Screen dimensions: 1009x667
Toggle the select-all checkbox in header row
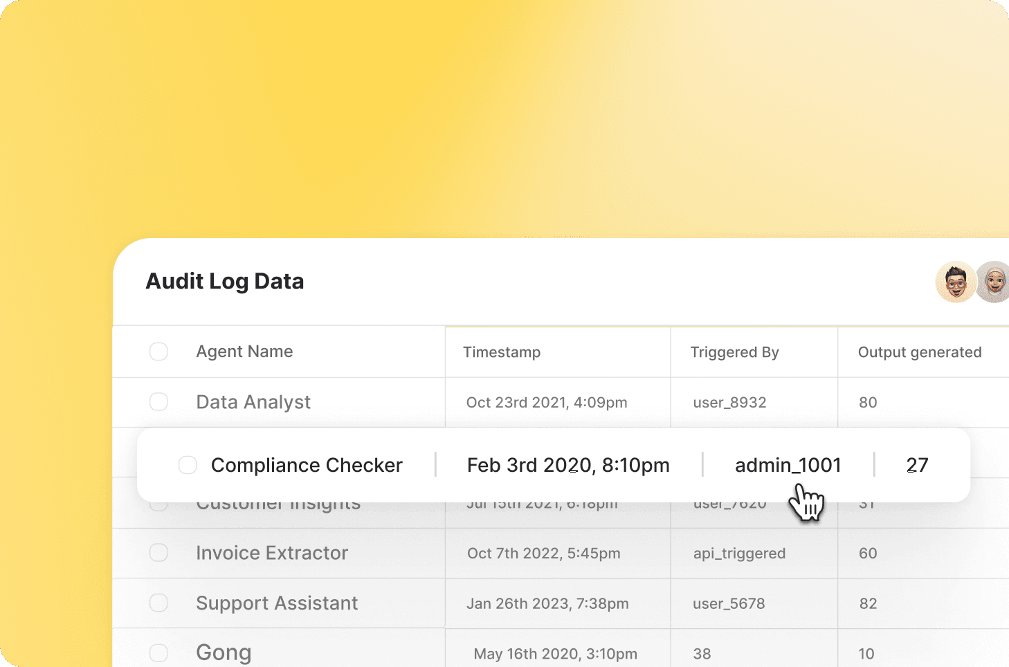click(158, 351)
